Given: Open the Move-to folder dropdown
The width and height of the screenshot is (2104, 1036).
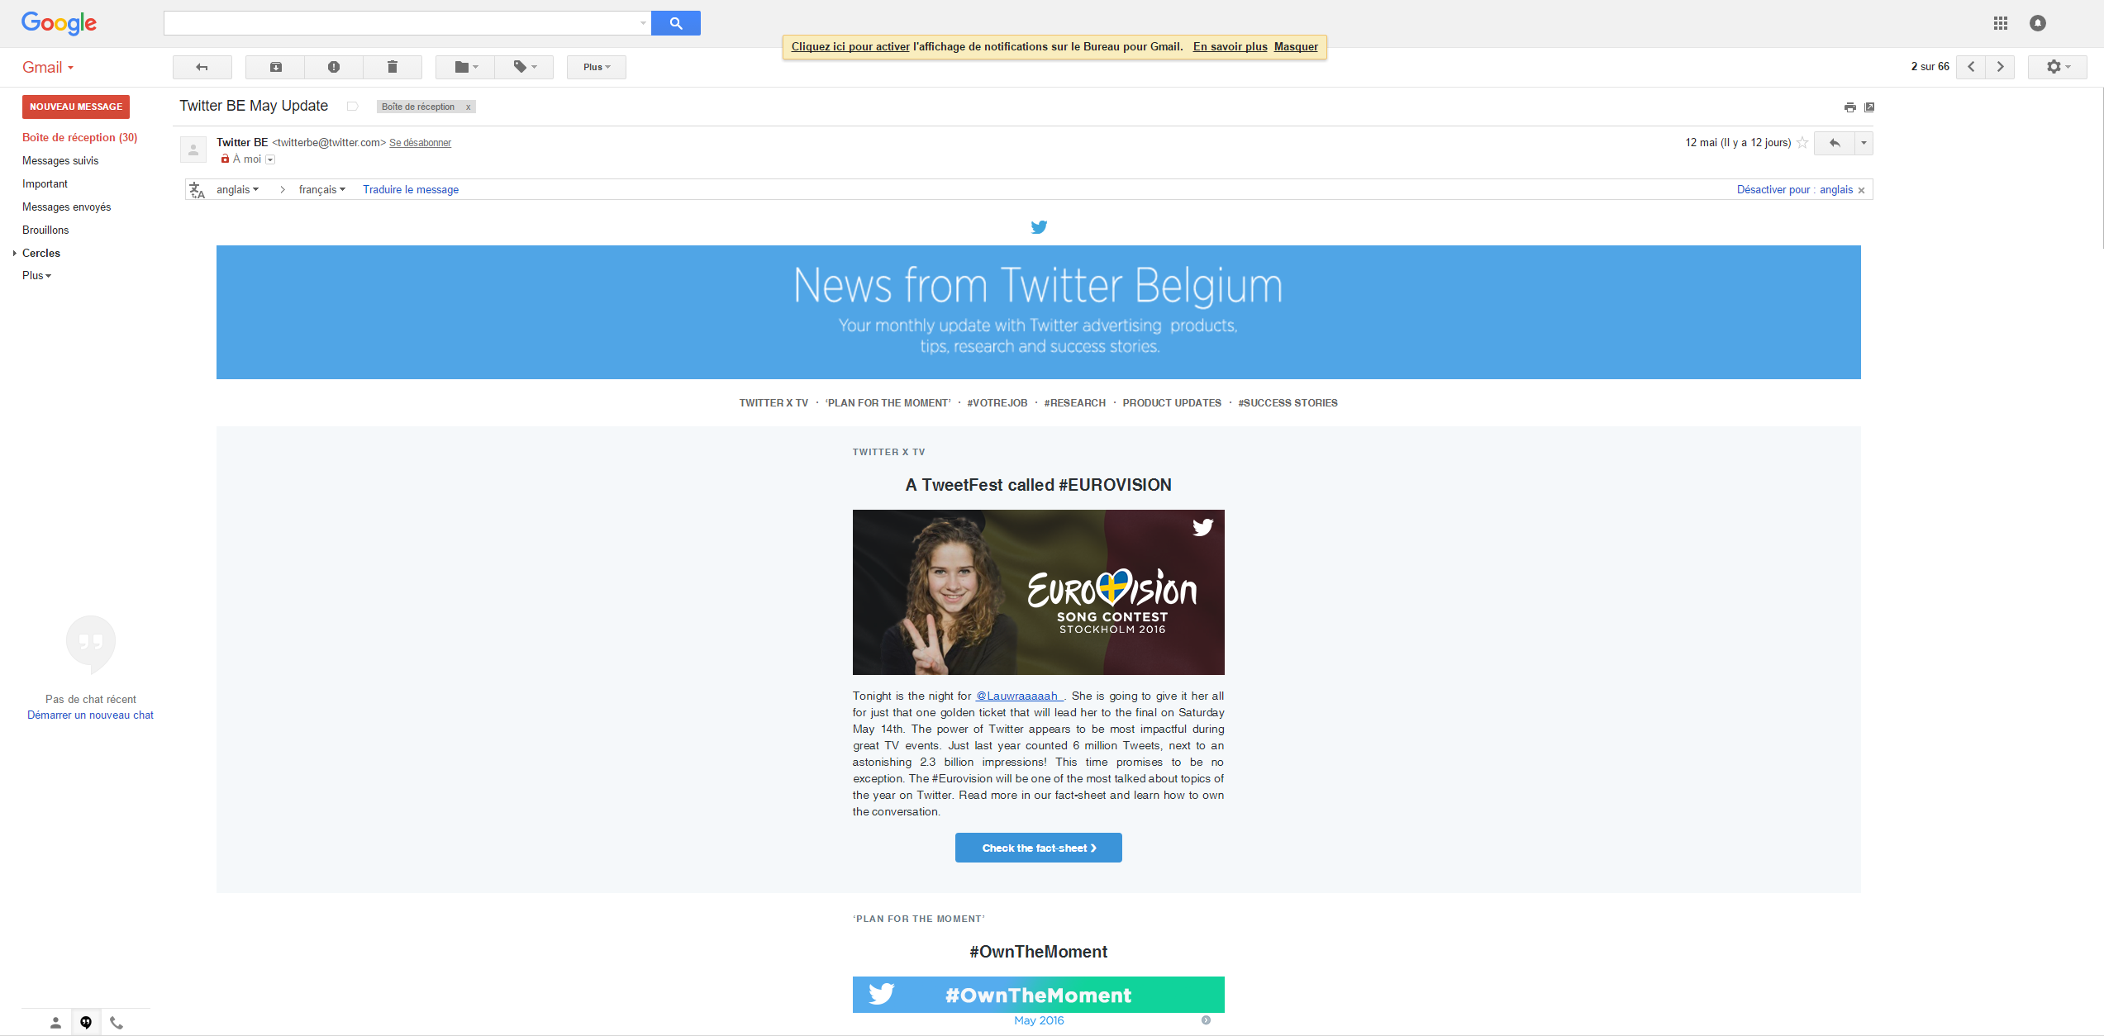Looking at the screenshot, I should [x=466, y=67].
